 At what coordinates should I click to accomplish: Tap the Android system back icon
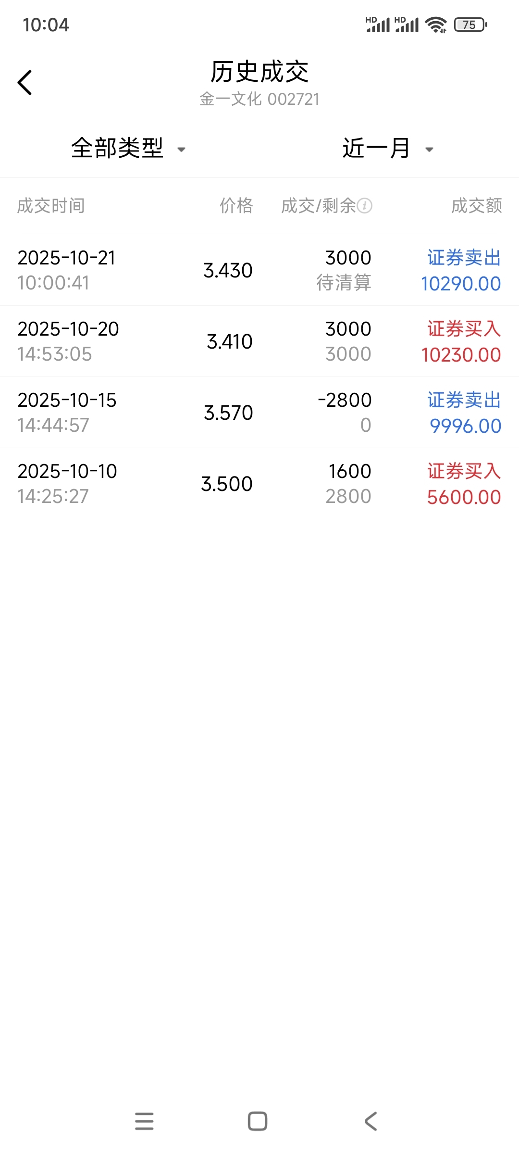371,1121
